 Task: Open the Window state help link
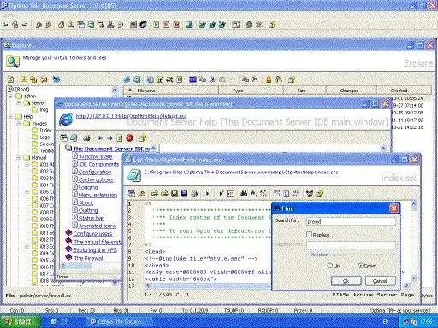96,156
